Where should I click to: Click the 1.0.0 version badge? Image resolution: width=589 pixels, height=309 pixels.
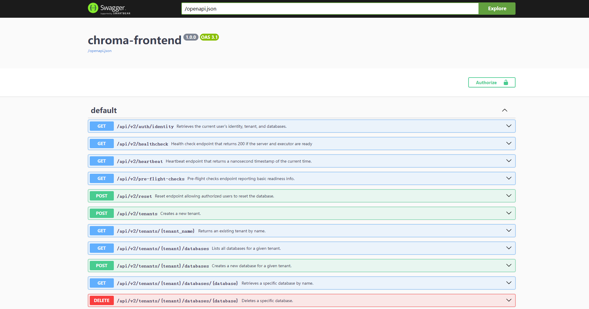pos(191,37)
